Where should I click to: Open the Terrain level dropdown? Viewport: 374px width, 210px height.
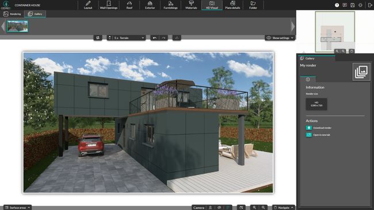[x=129, y=38]
